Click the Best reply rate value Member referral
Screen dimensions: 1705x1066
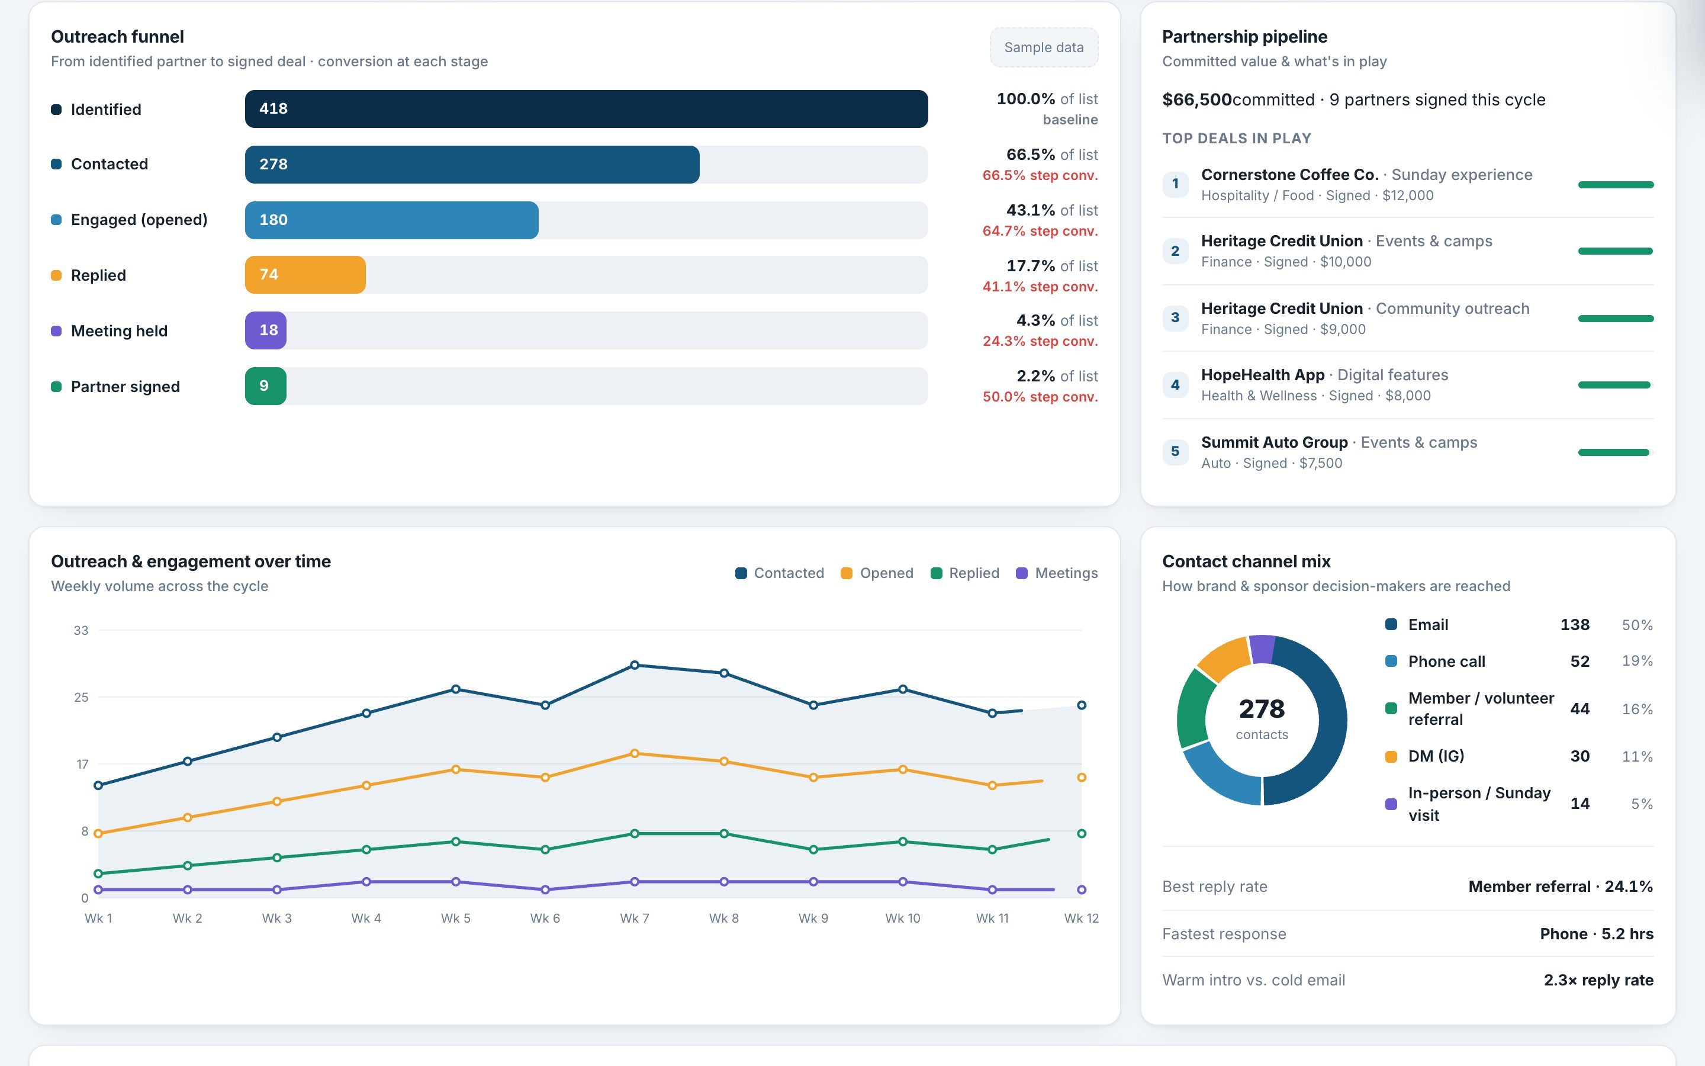point(1561,887)
